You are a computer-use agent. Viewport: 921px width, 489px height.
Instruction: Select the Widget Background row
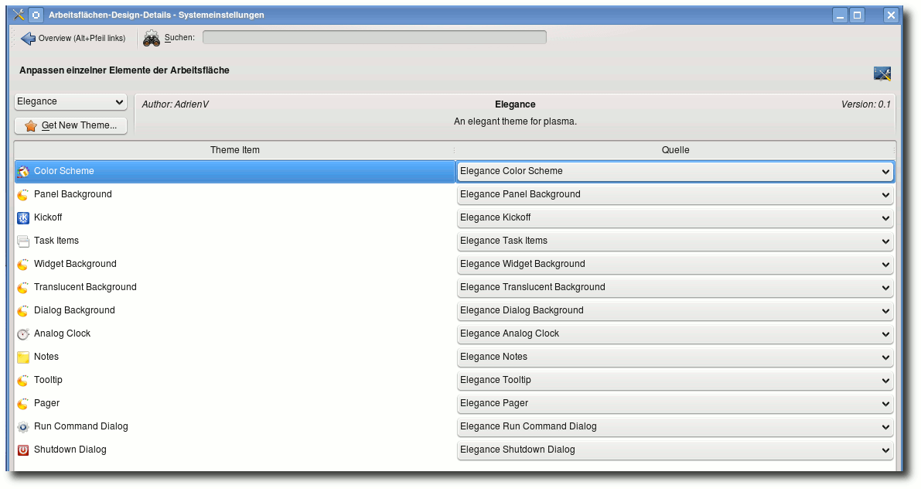point(75,264)
